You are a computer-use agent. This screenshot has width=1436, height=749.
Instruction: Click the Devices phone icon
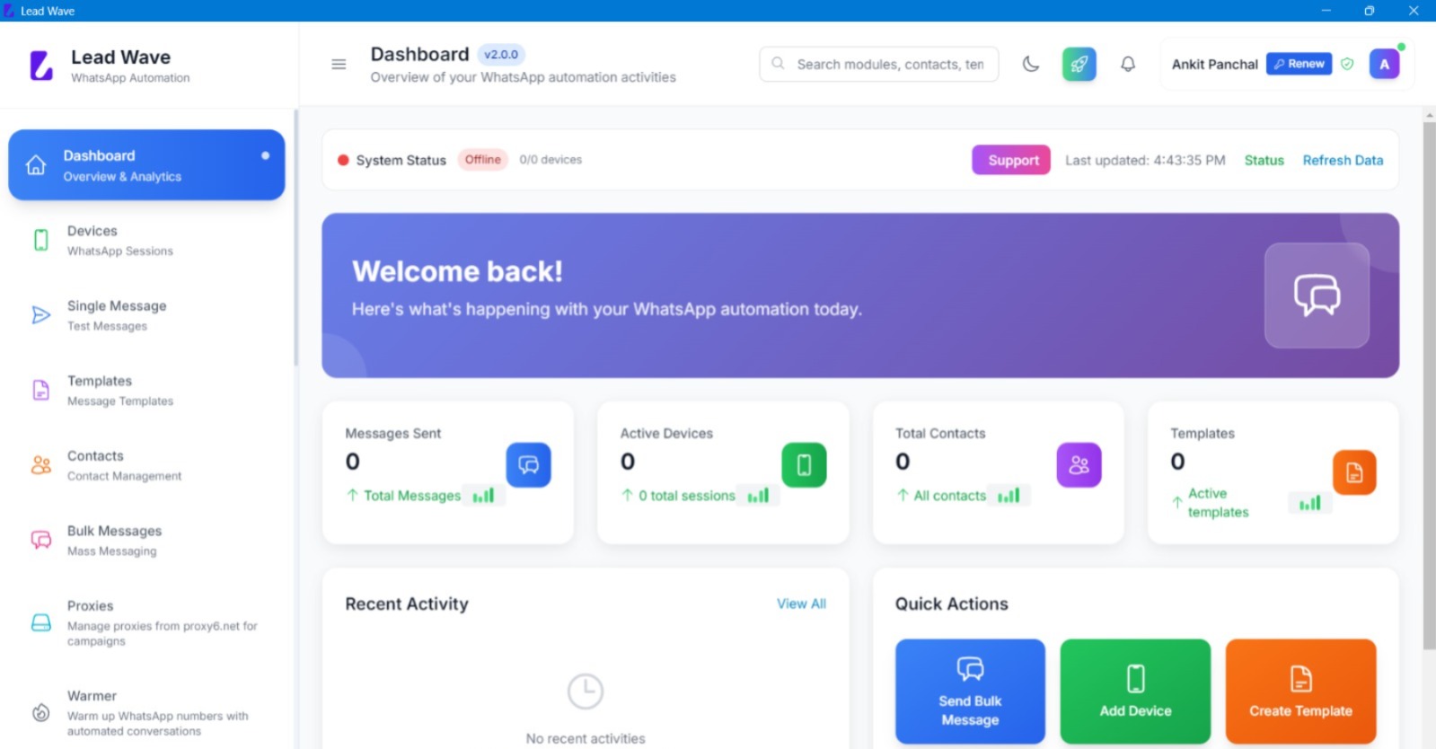(41, 240)
